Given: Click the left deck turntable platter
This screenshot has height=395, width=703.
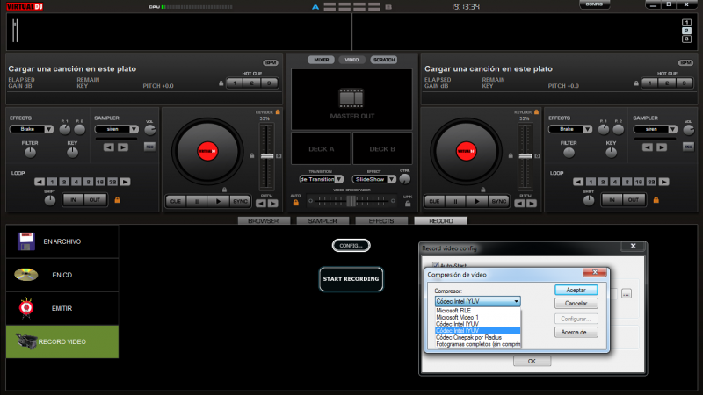Looking at the screenshot, I should pos(207,151).
